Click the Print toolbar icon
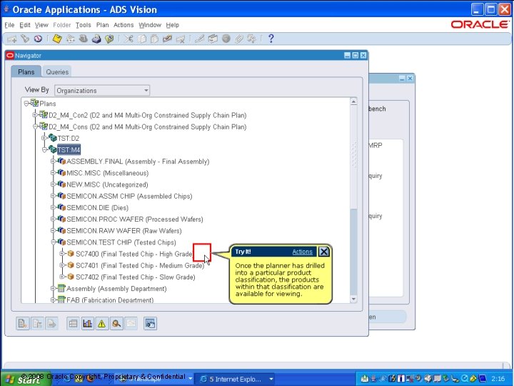The image size is (514, 386). 96,39
